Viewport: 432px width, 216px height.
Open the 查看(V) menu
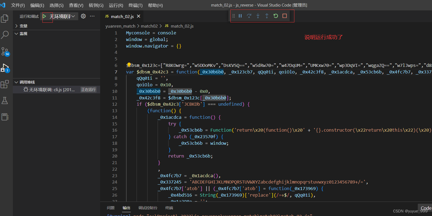tap(76, 5)
